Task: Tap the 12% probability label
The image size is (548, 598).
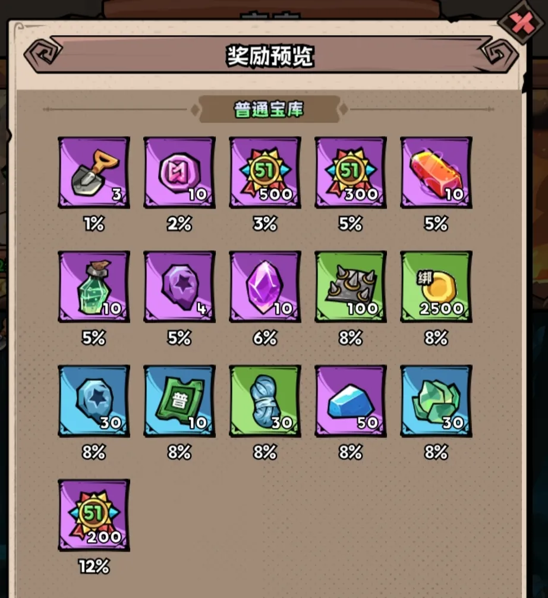Action: [94, 566]
